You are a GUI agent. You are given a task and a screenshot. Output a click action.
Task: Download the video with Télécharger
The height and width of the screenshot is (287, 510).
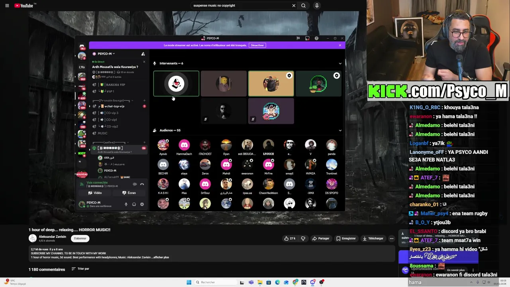(373, 238)
